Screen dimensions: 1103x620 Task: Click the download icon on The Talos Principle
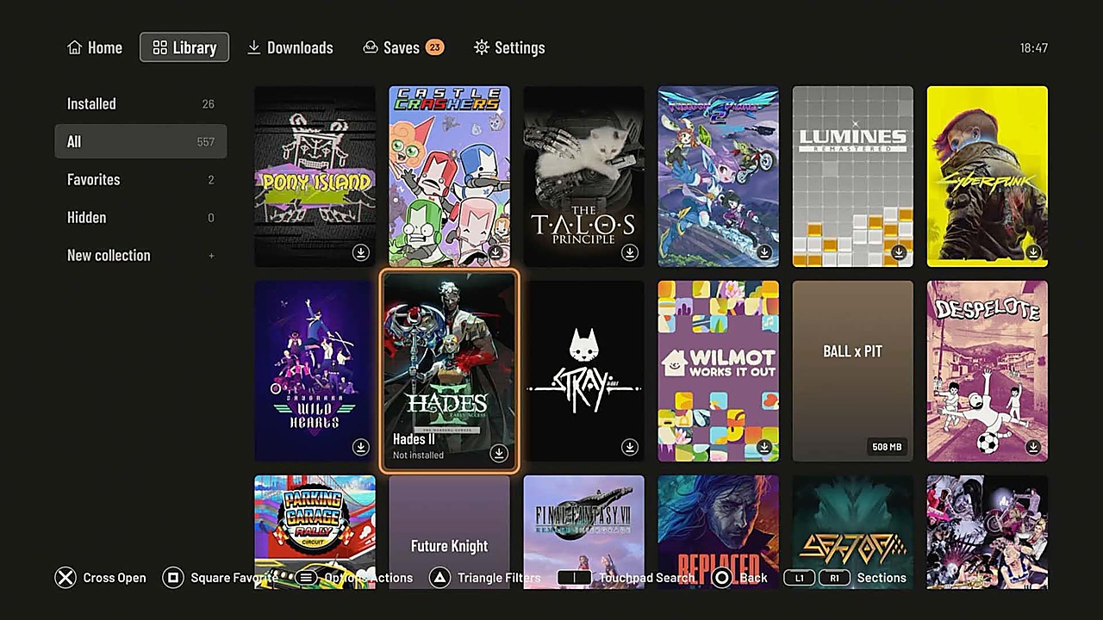pos(630,252)
